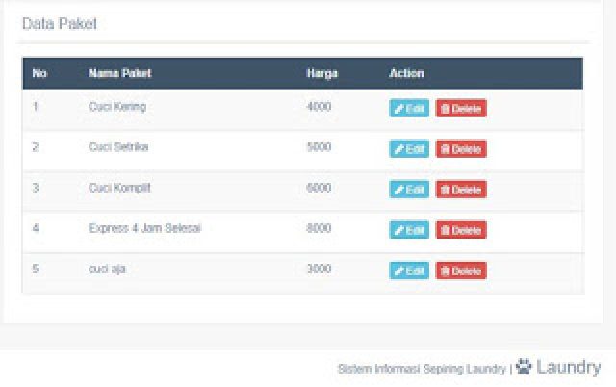
Task: Delete the Cuci Komplit package
Action: point(461,190)
